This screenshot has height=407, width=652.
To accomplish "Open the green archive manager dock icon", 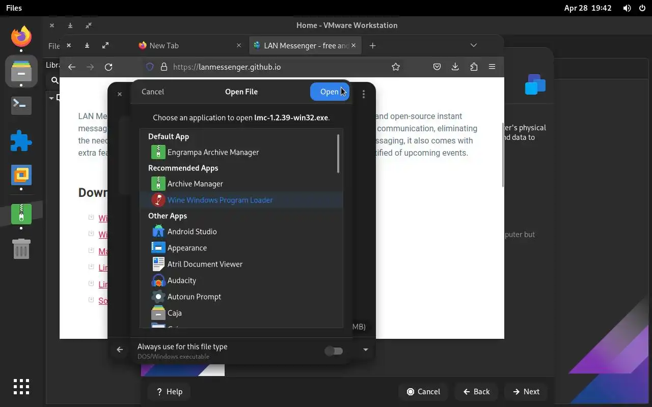I will [21, 214].
